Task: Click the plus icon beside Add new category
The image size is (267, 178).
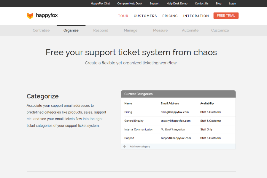Action: tap(124, 147)
